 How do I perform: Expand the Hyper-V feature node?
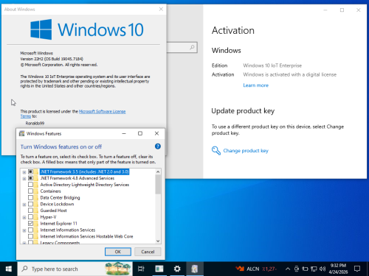pos(24,217)
